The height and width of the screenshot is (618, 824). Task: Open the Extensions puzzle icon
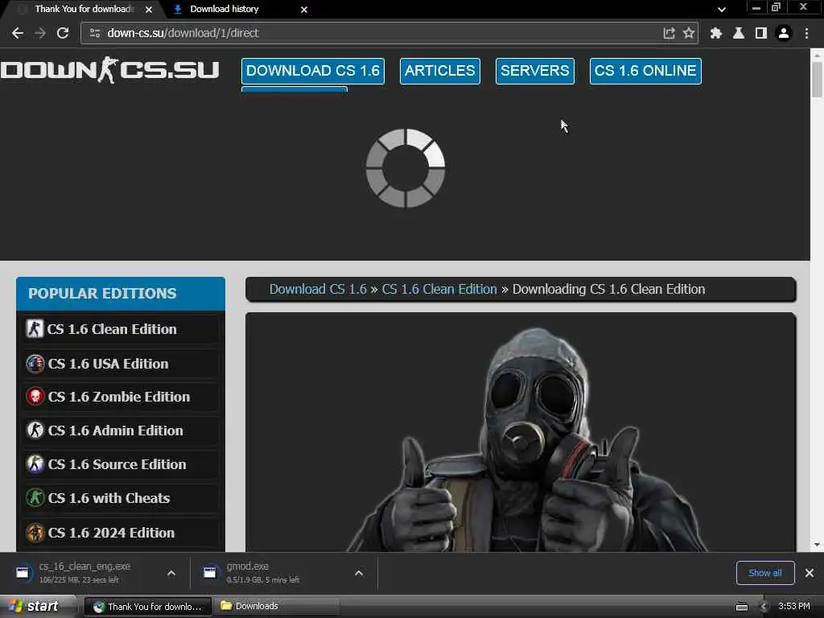point(715,33)
